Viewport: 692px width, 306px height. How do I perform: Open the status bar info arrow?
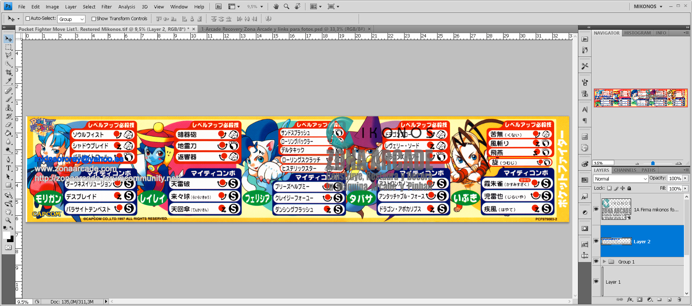coord(106,302)
